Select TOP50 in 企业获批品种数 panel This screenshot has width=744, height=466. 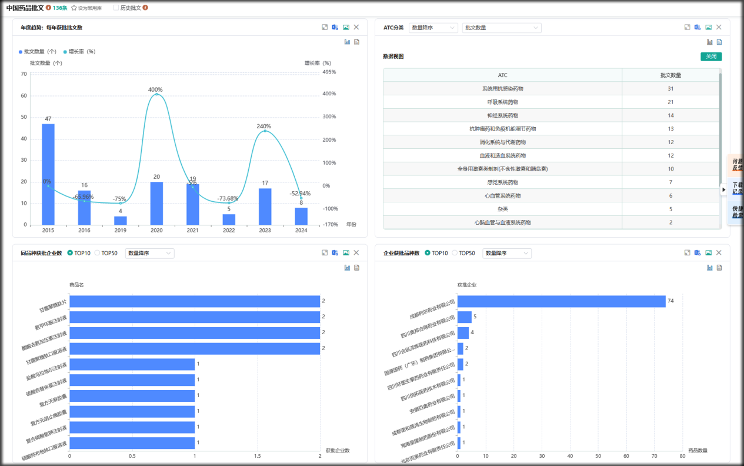[x=455, y=253]
